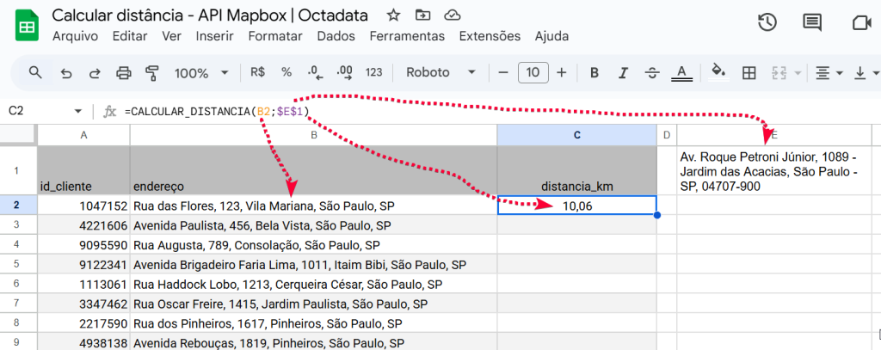Viewport: 881px width, 350px height.
Task: Select cell with value 10,06
Action: 577,206
